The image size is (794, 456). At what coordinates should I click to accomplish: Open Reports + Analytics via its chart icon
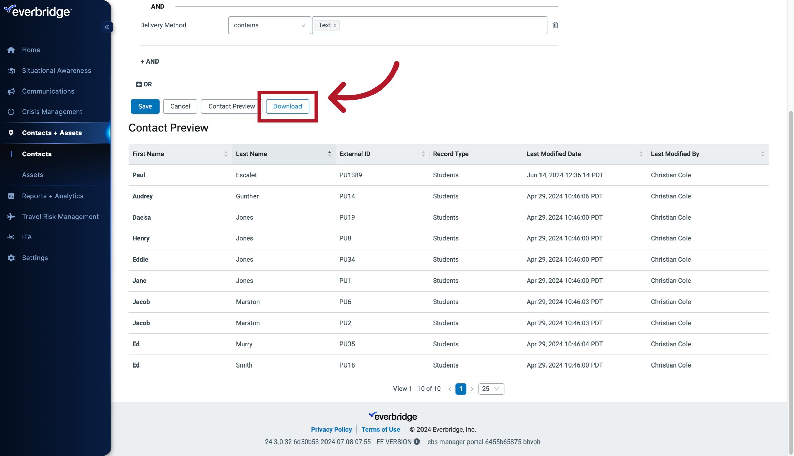pos(11,196)
